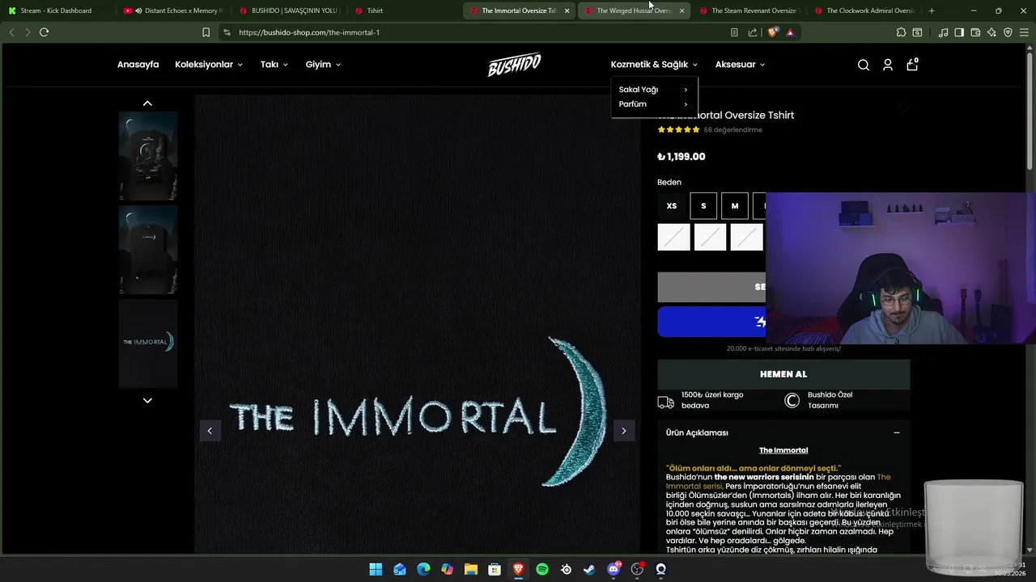Image resolution: width=1036 pixels, height=582 pixels.
Task: Select size XS
Action: click(x=672, y=206)
